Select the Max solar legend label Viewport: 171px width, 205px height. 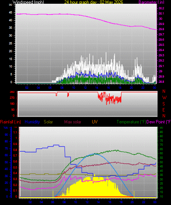73,122
